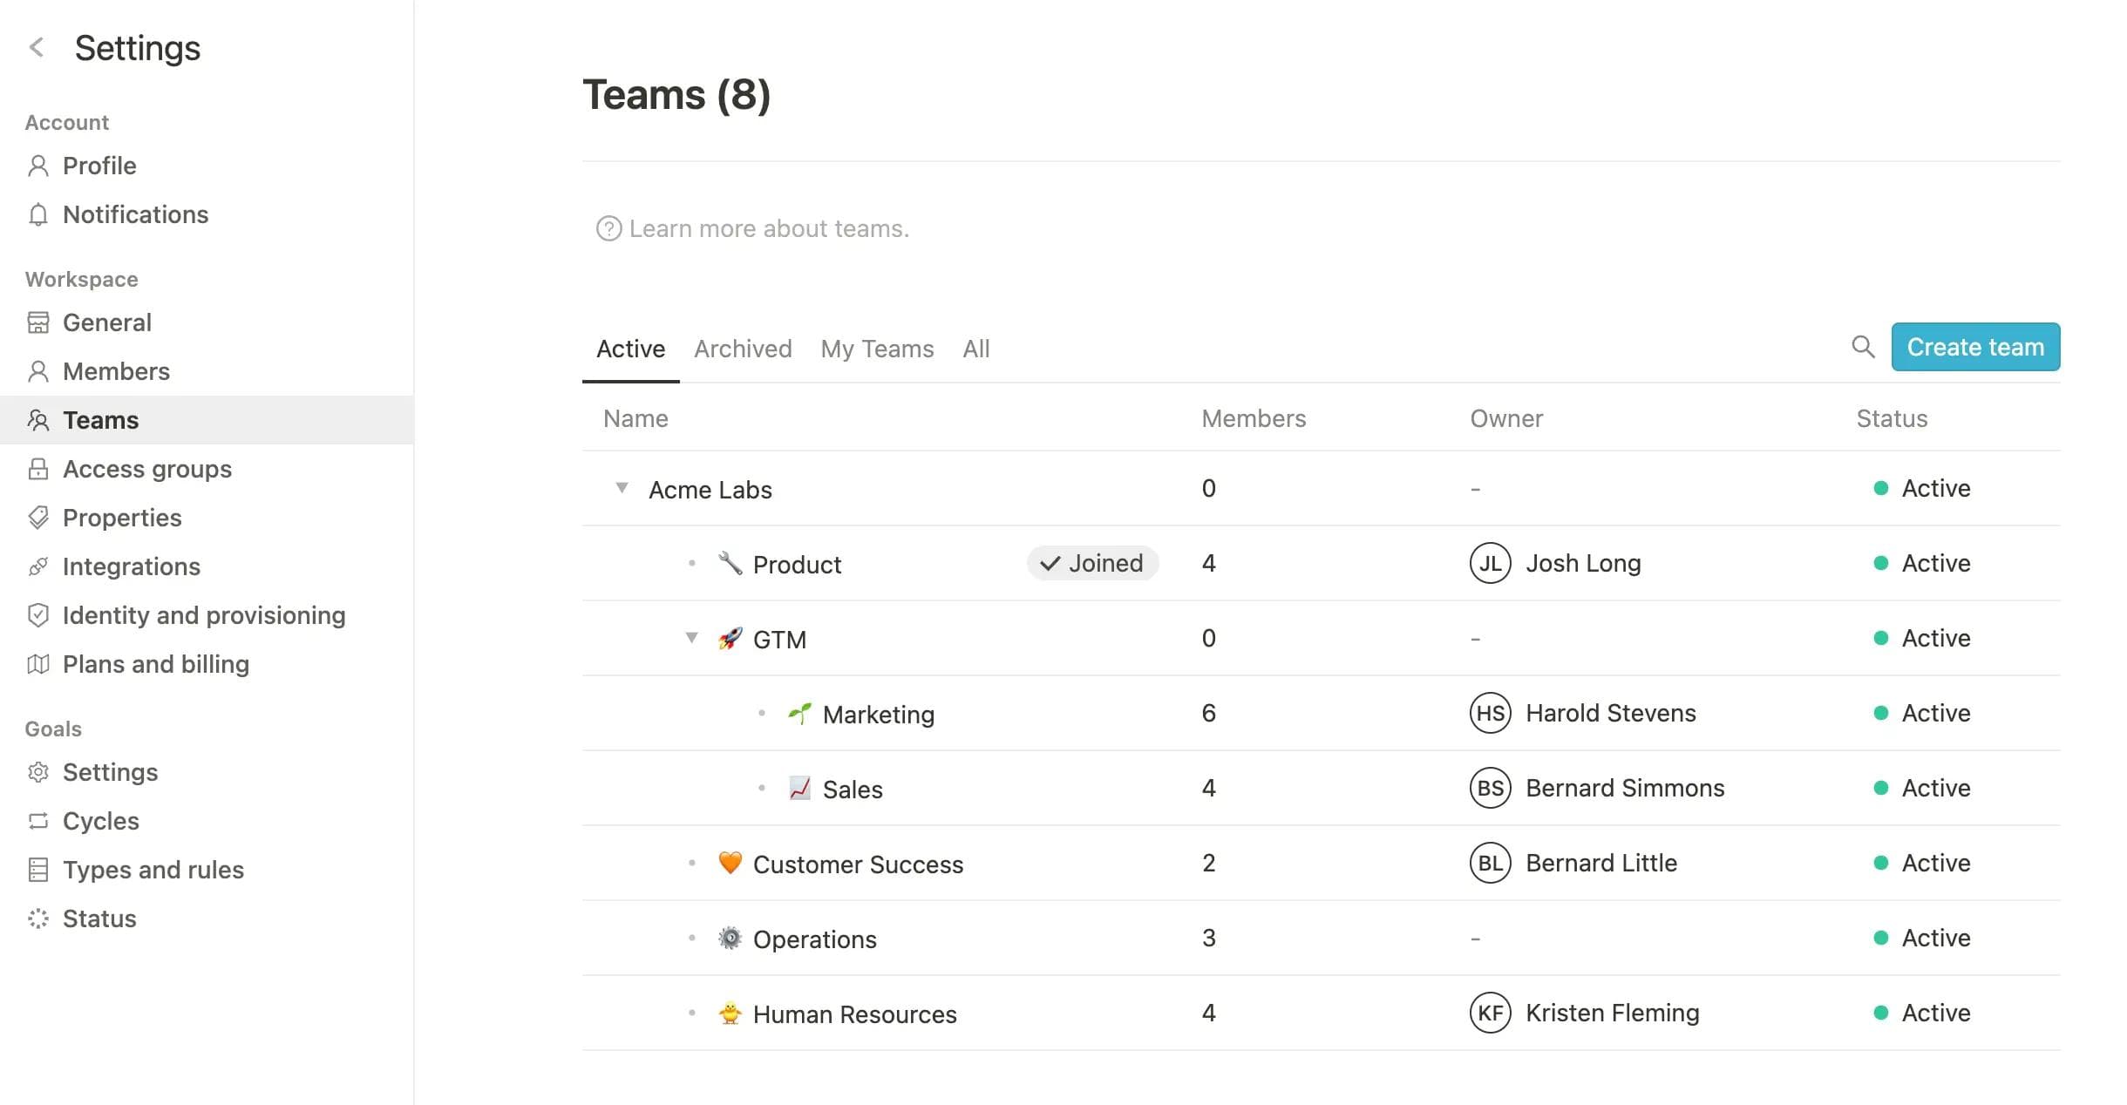Toggle the Joined badge on Product
The height and width of the screenshot is (1105, 2127).
tap(1092, 564)
